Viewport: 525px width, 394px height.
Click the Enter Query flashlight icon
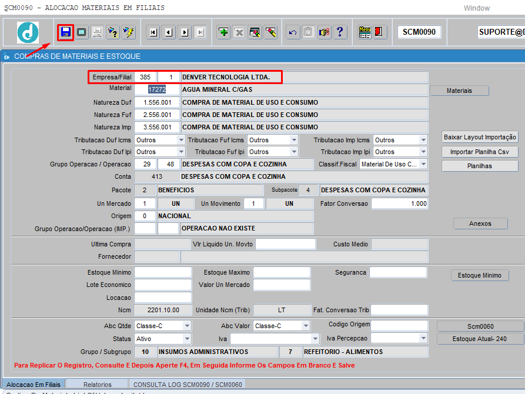click(113, 32)
